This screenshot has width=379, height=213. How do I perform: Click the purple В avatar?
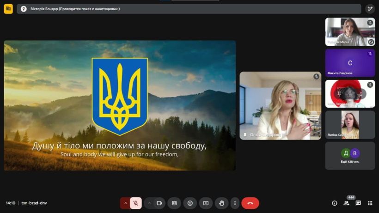click(355, 153)
